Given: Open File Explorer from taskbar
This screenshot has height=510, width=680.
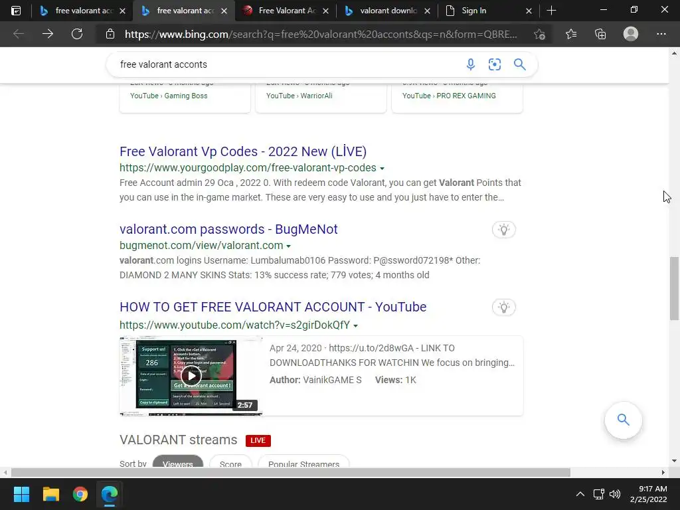Looking at the screenshot, I should (x=50, y=494).
